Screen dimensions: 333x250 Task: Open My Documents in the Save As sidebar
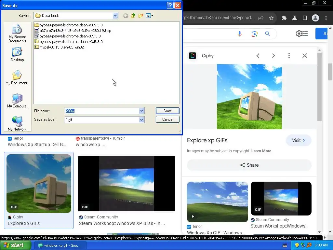click(x=17, y=77)
